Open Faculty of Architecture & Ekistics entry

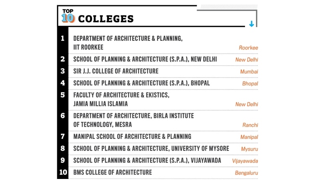pyautogui.click(x=121, y=99)
